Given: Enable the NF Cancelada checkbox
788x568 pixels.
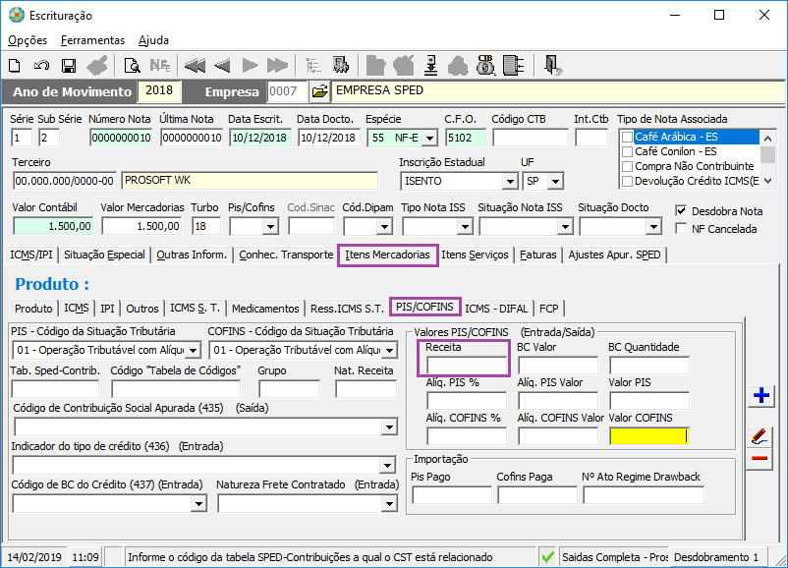Looking at the screenshot, I should [x=682, y=229].
